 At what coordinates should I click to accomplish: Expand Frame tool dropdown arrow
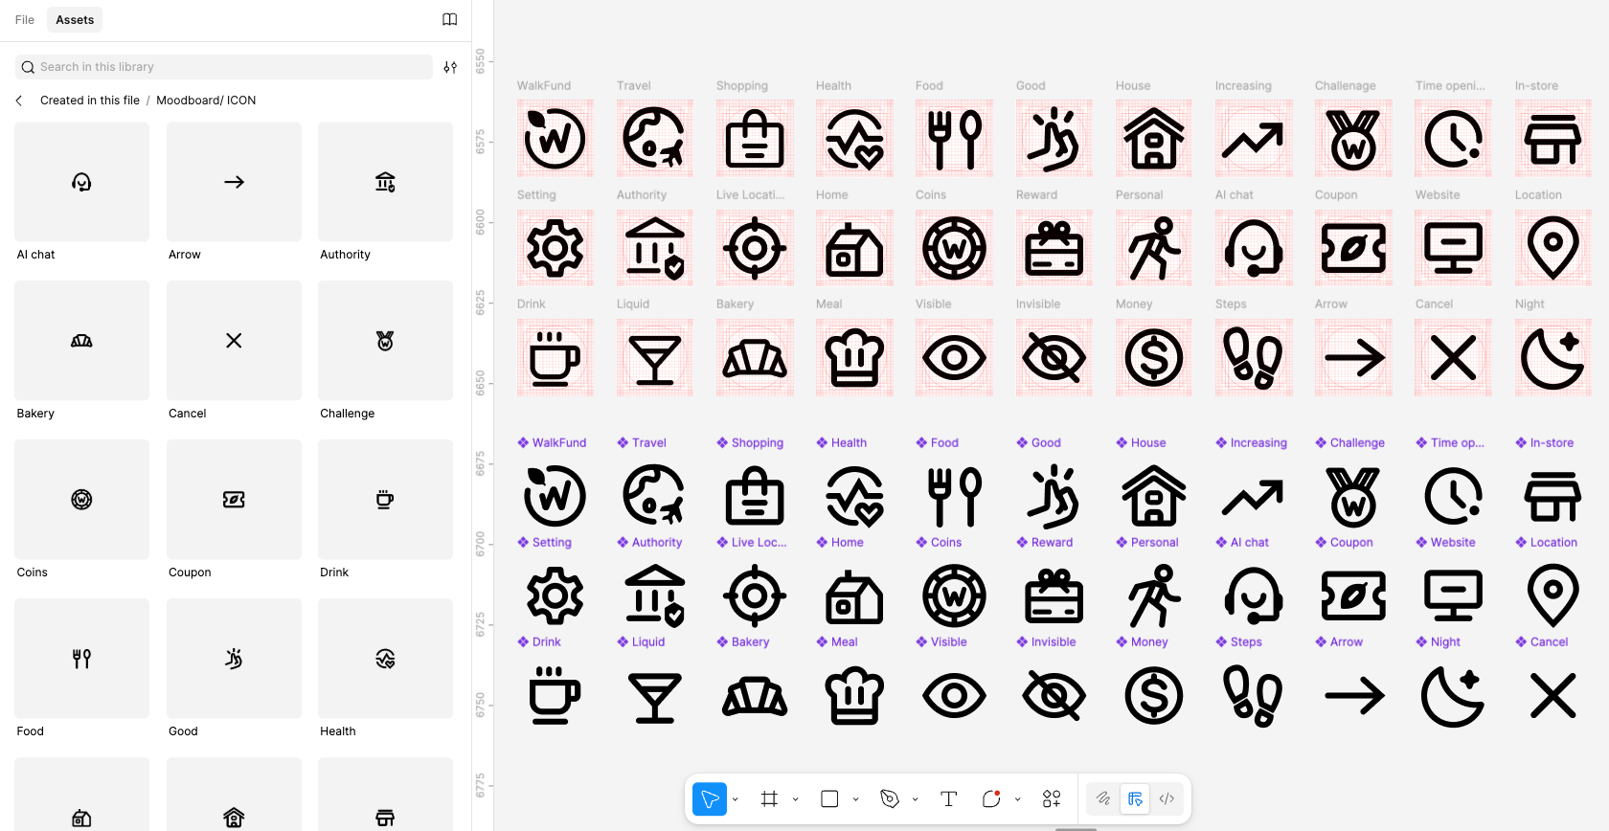point(795,799)
